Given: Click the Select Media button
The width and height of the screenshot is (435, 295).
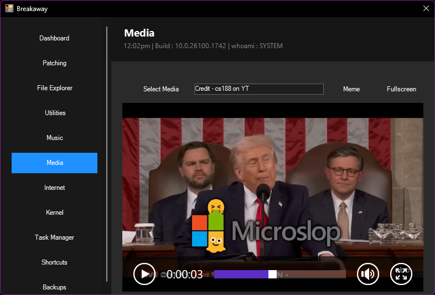Looking at the screenshot, I should pos(161,89).
